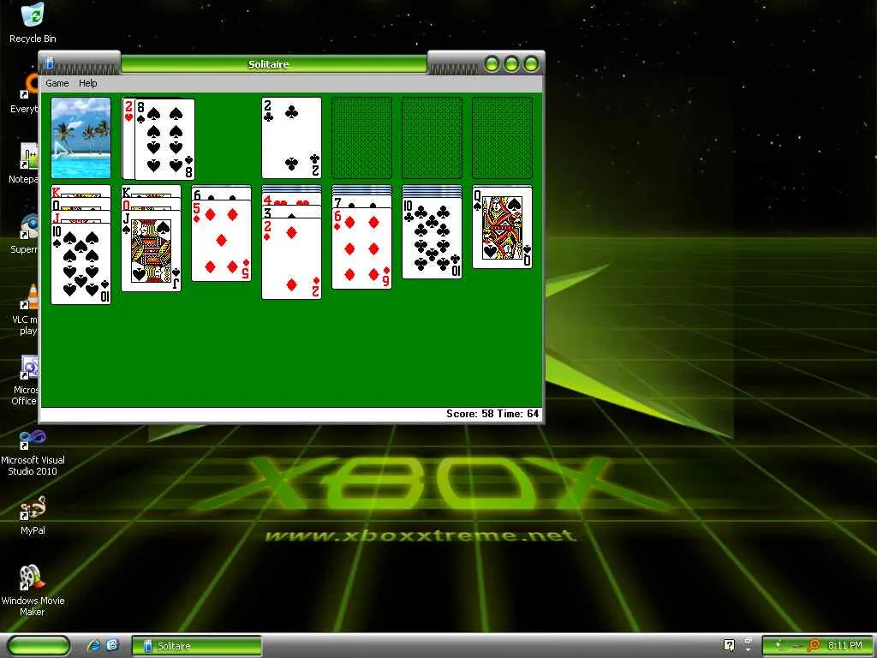Open the Recycle Bin icon
This screenshot has width=877, height=658.
[33, 22]
